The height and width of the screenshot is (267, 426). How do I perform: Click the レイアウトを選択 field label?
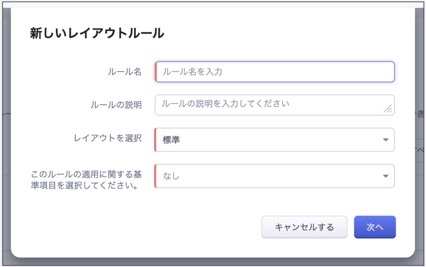(108, 138)
